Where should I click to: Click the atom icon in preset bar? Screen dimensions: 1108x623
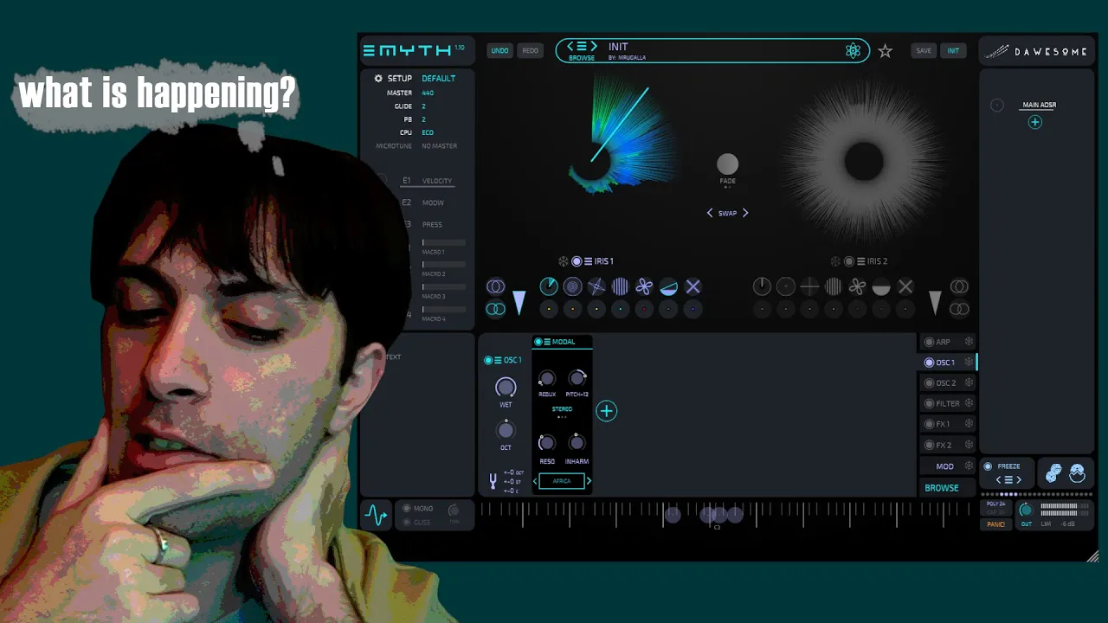(x=854, y=51)
